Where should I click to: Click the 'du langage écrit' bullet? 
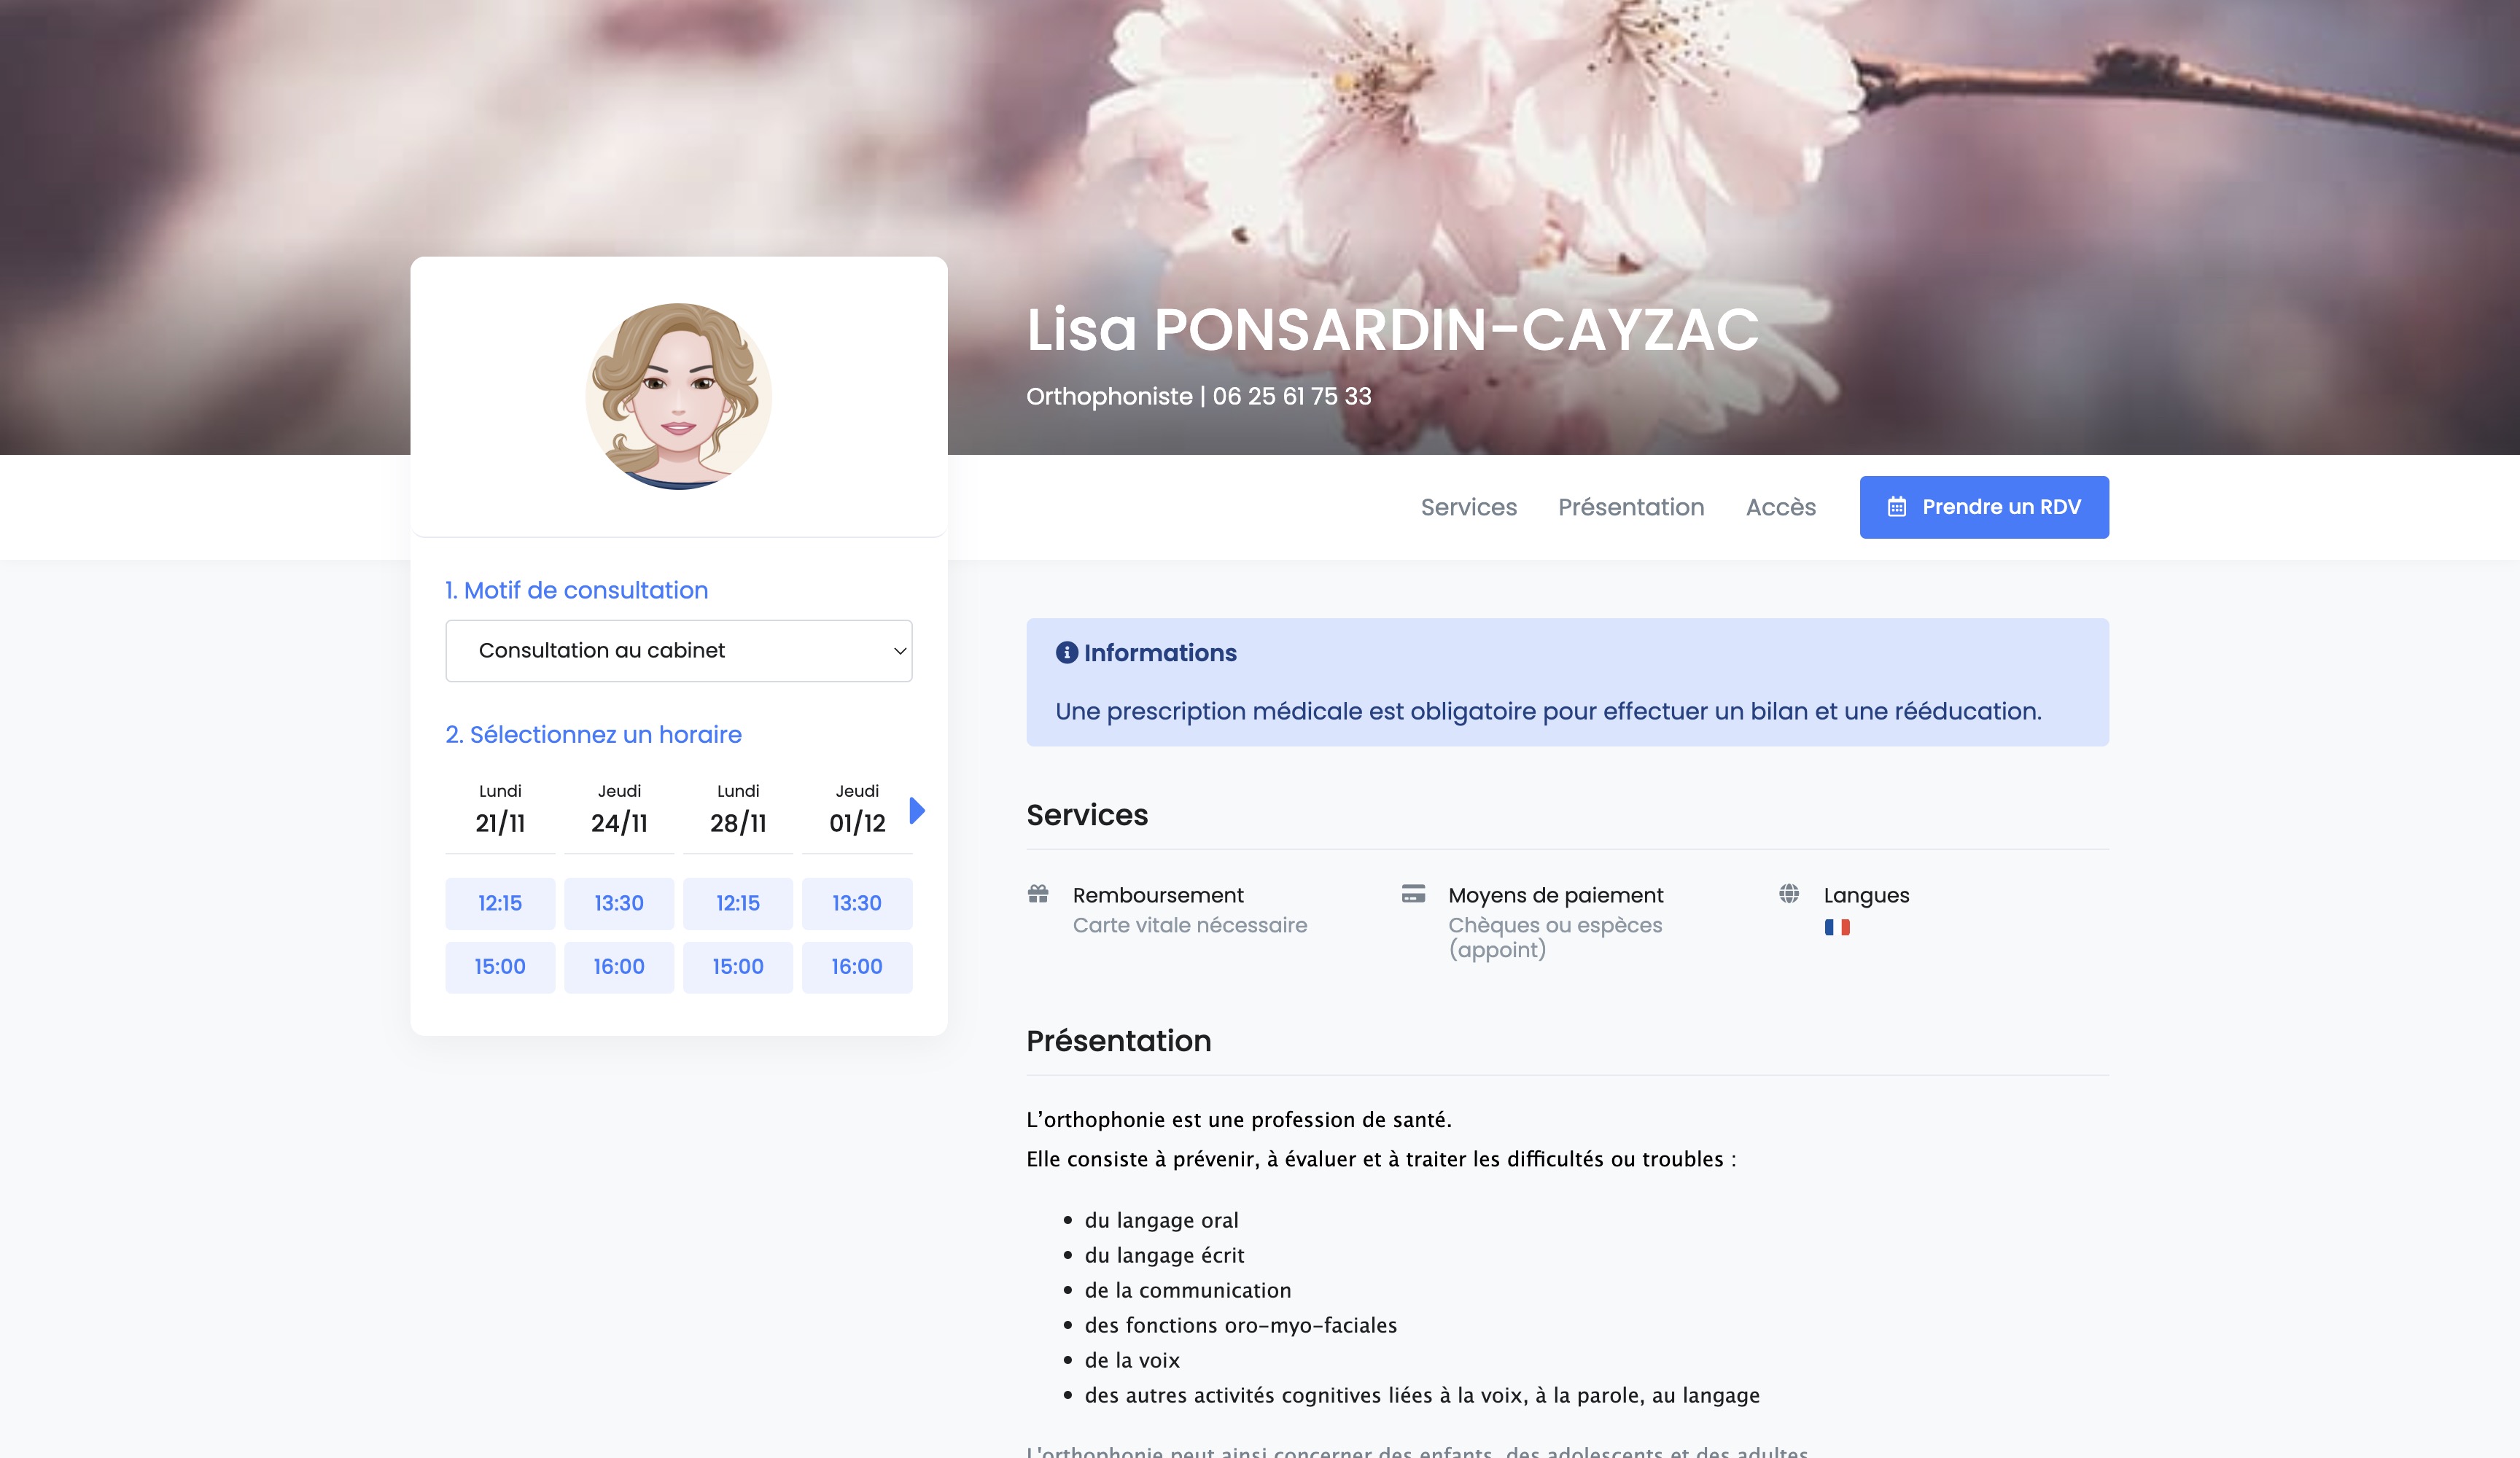(x=1165, y=1255)
